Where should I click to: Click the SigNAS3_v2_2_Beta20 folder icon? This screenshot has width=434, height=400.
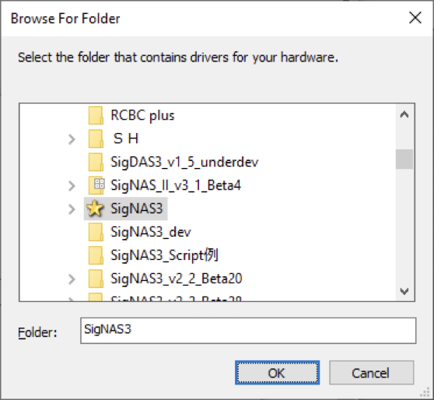(96, 279)
